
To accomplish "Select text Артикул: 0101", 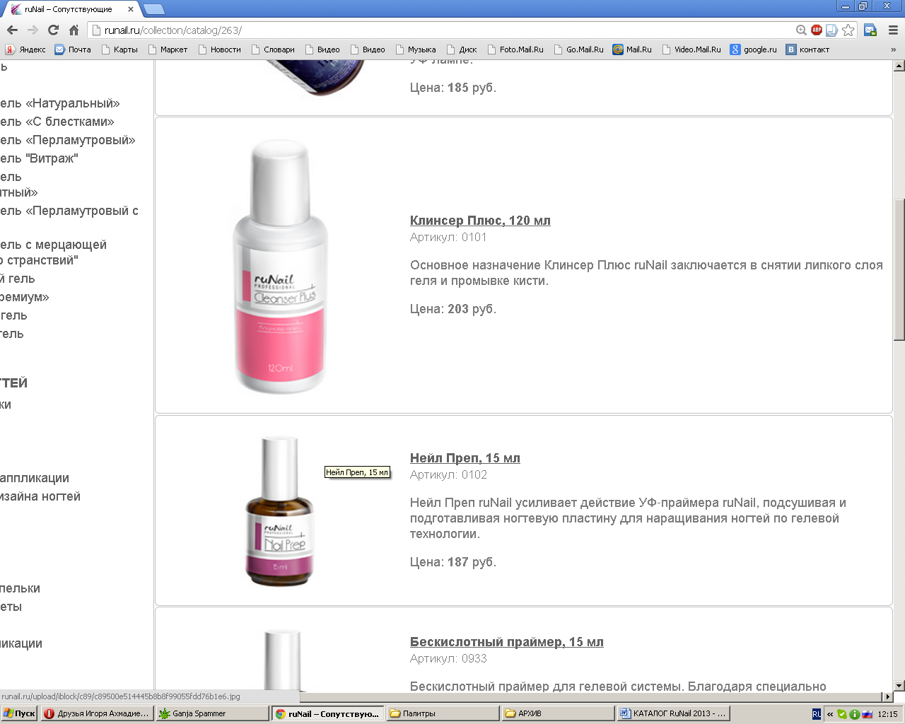I will [448, 237].
